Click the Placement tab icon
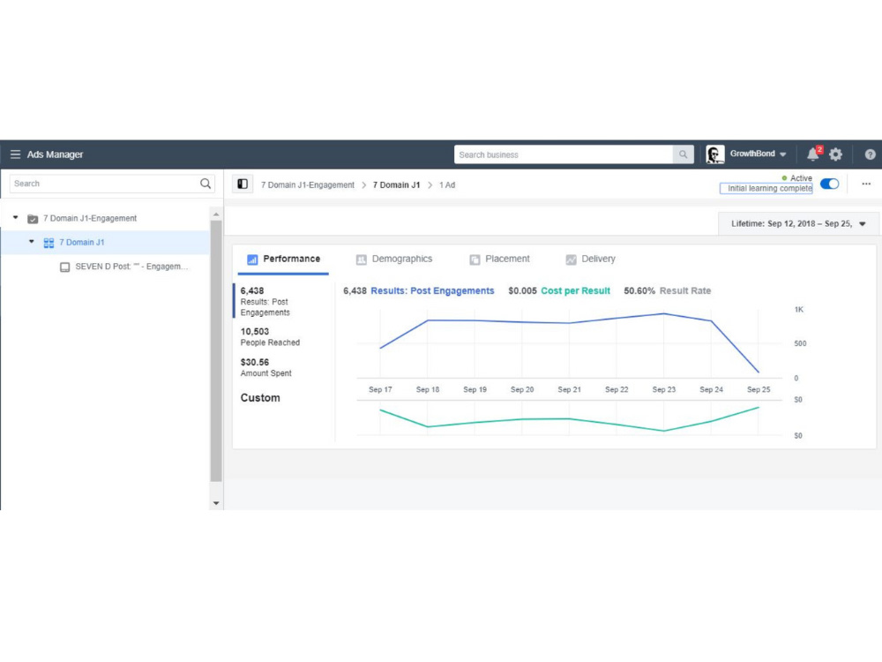The image size is (882, 662). pos(475,260)
